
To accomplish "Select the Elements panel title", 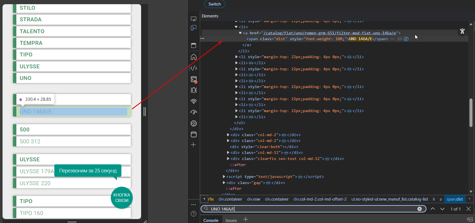I will tap(210, 16).
